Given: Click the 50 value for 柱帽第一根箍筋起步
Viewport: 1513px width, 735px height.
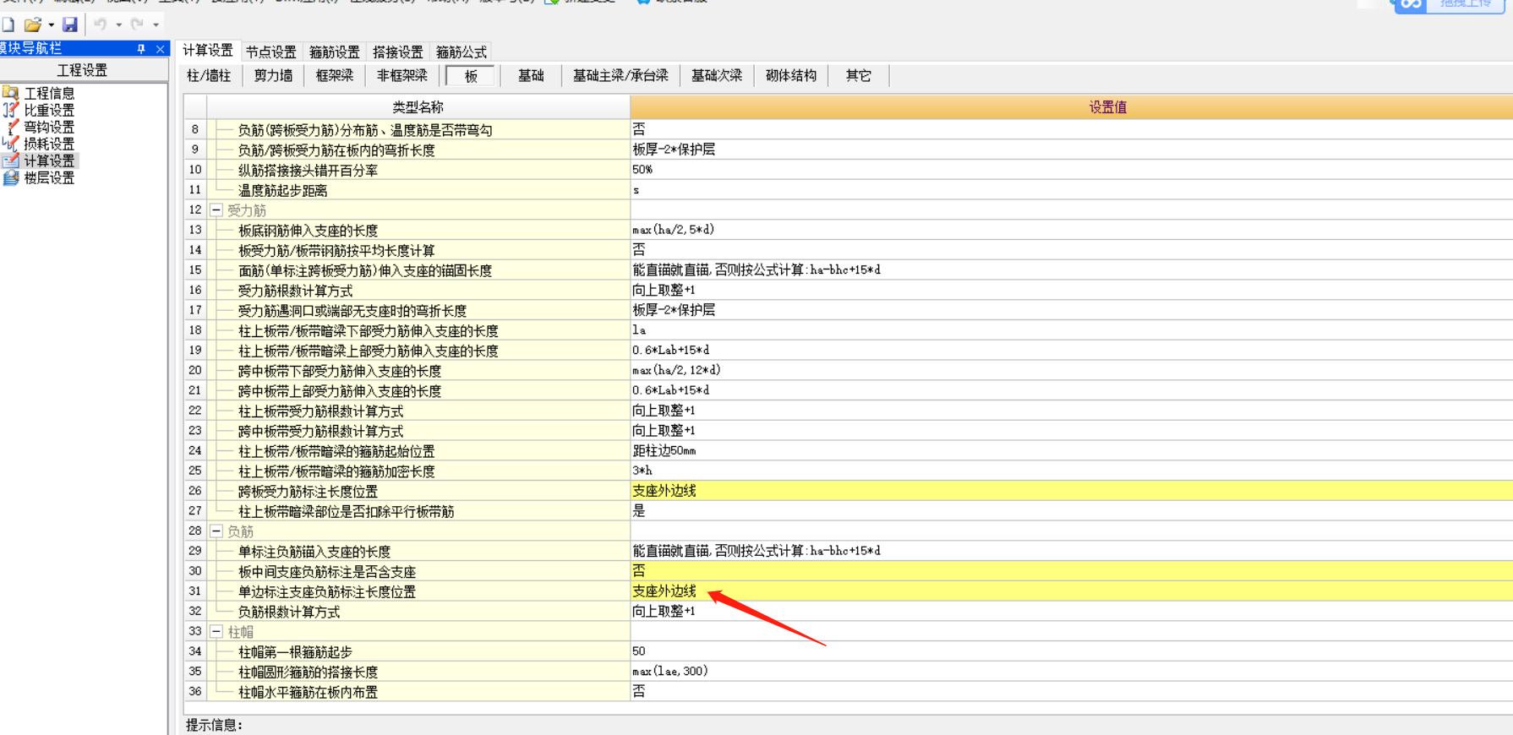Looking at the screenshot, I should pos(1072,651).
